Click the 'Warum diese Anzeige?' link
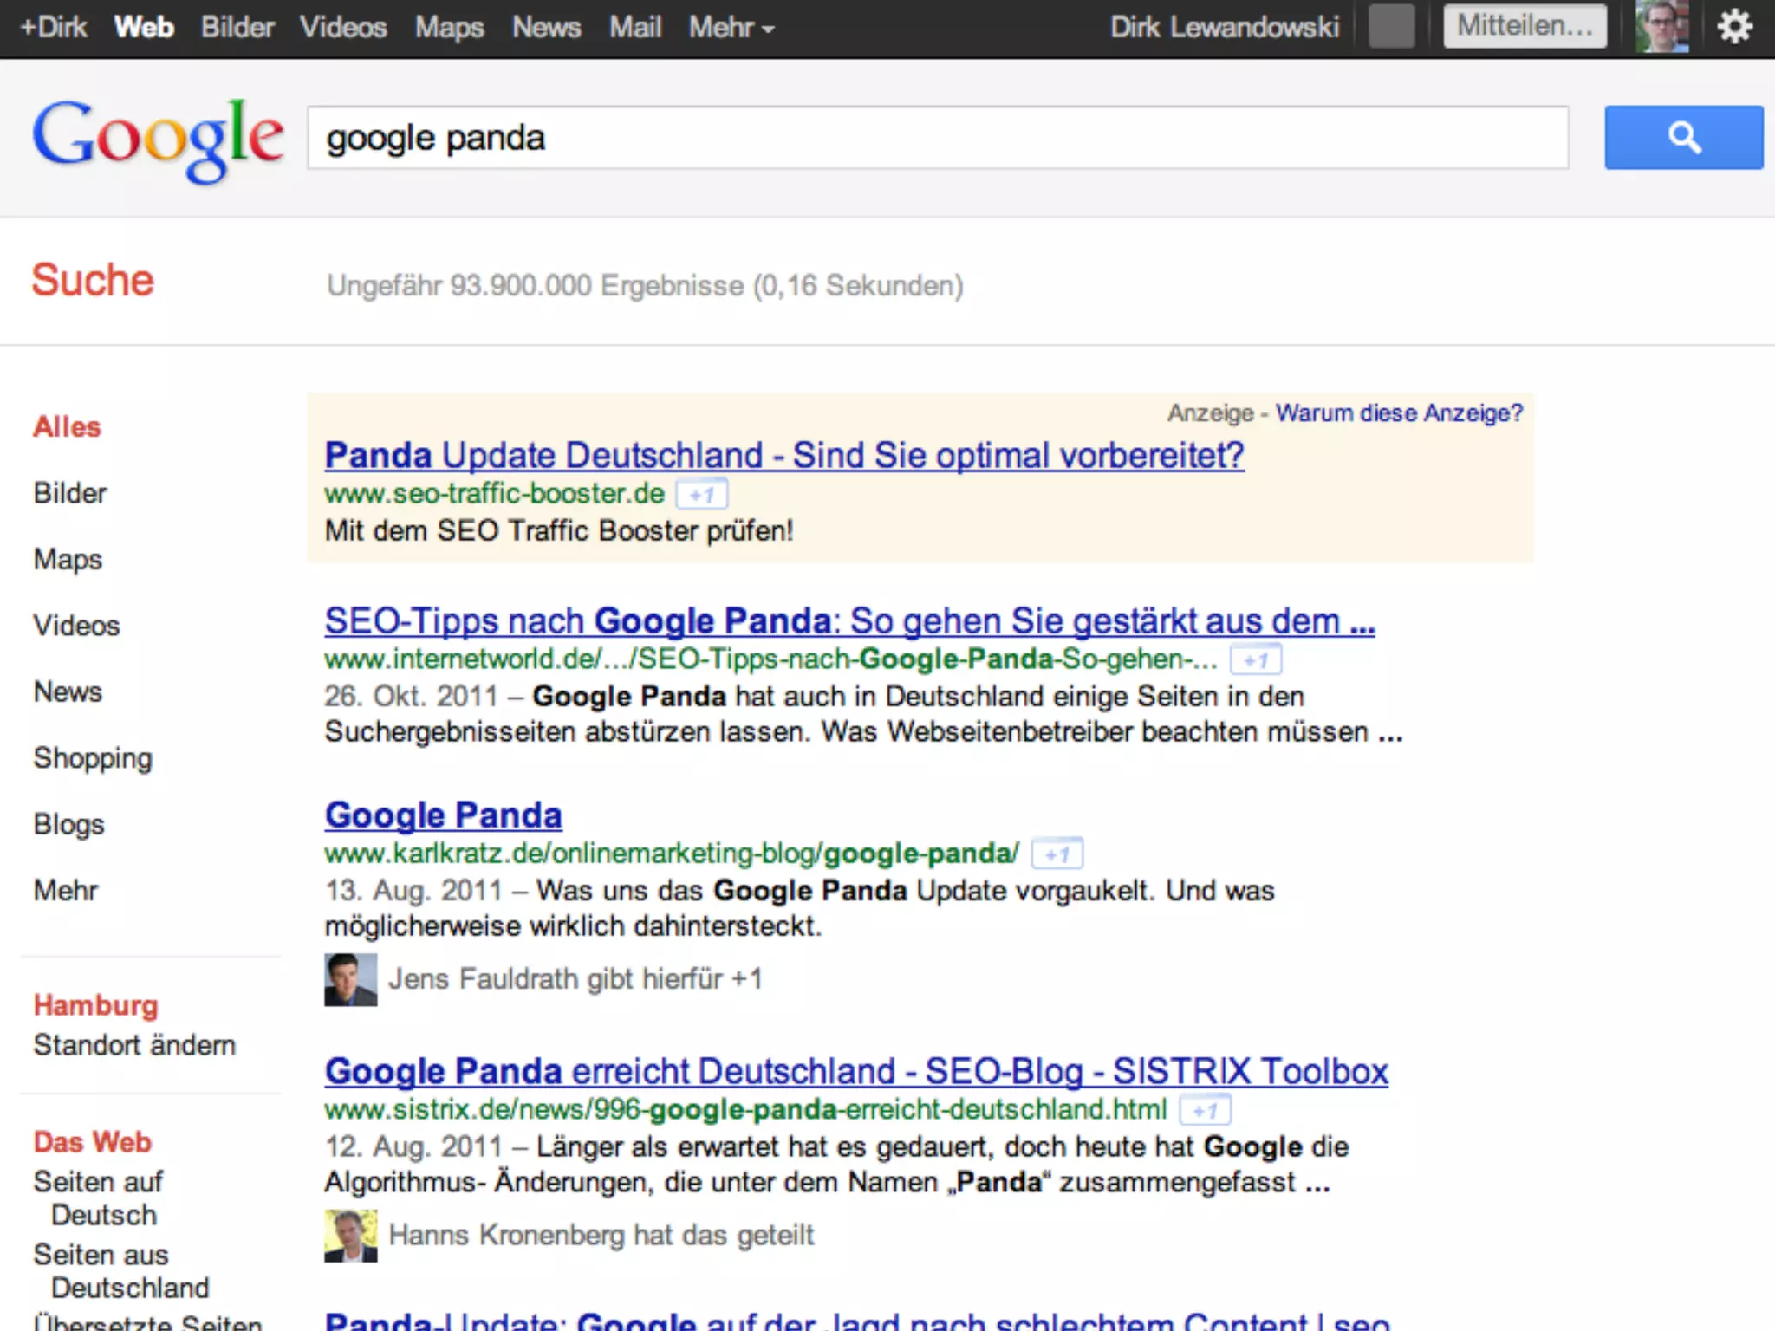 point(1398,412)
